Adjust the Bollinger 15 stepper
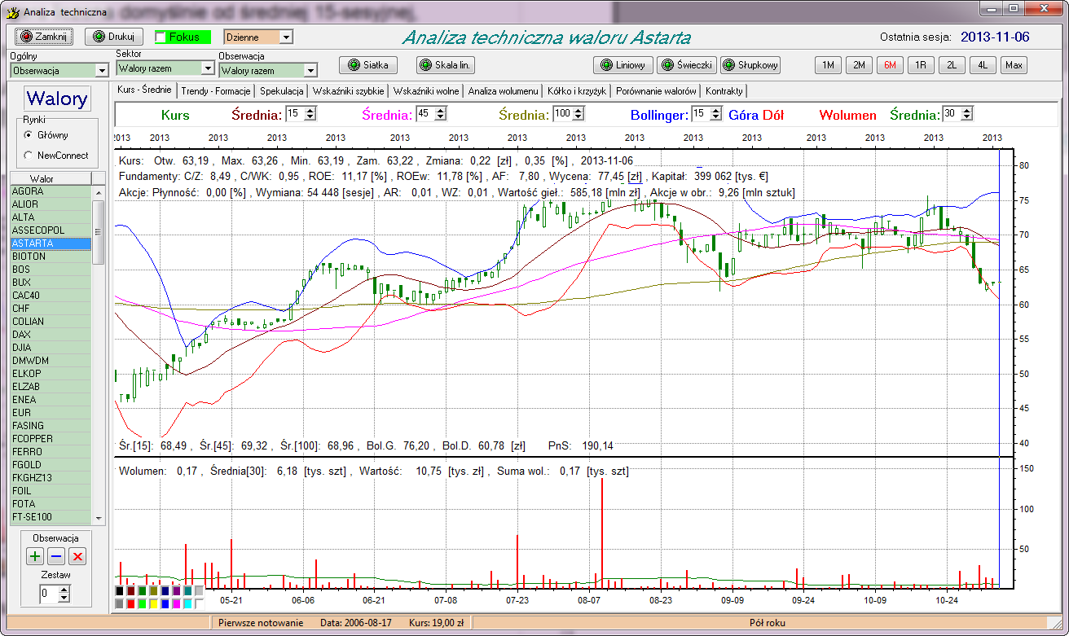This screenshot has width=1069, height=636. coord(715,115)
